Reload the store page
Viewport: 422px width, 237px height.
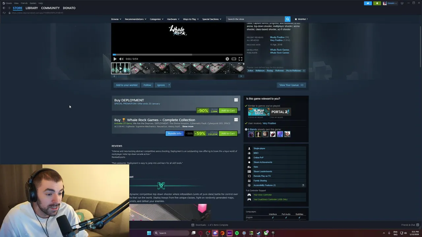click(4, 13)
